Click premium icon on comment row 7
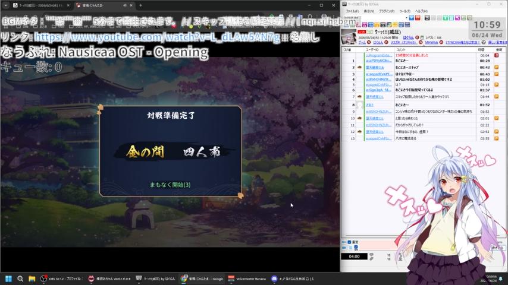The width and height of the screenshot is (508, 285). coord(496,96)
